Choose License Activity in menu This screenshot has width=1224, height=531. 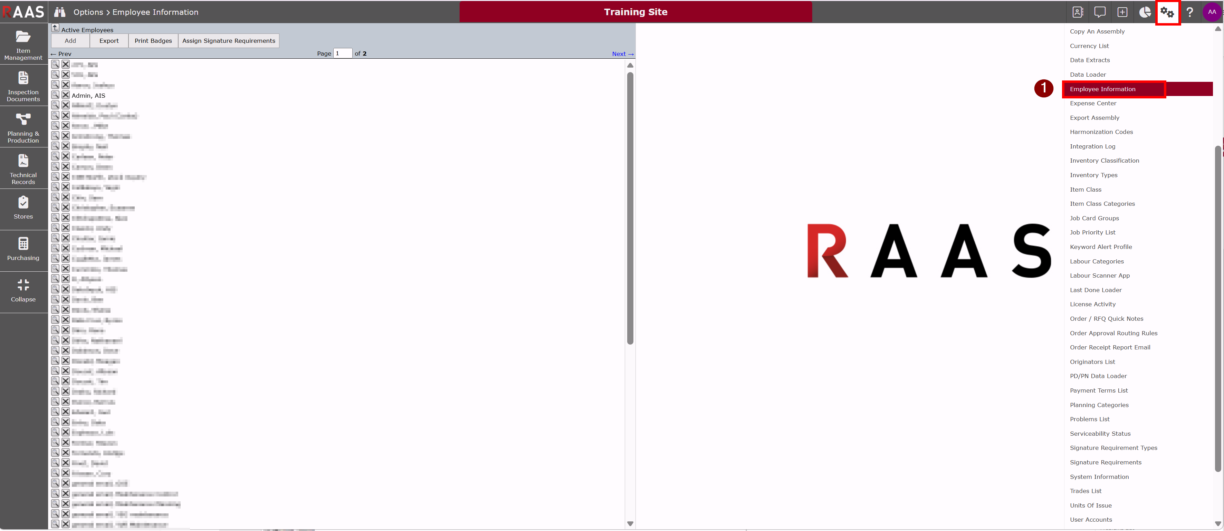1092,305
